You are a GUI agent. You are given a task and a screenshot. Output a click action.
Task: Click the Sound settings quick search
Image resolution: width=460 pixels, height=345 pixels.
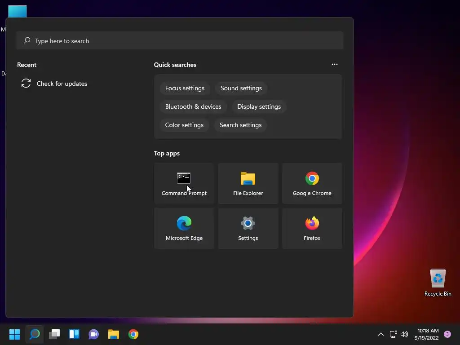(241, 88)
